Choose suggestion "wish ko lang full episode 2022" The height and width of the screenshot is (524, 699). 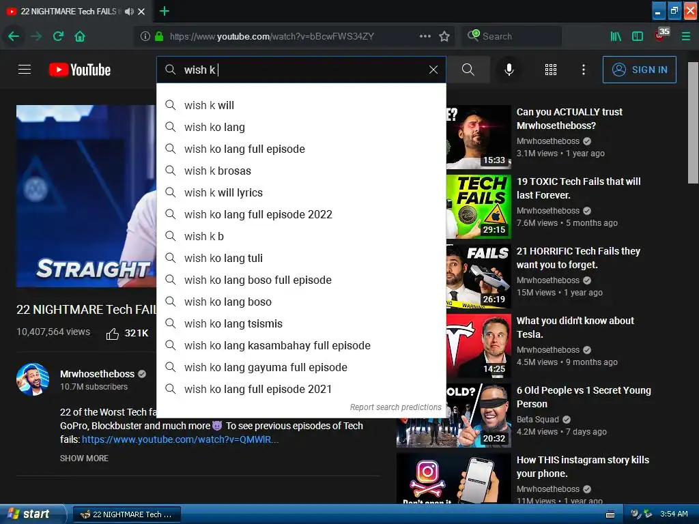[301, 214]
